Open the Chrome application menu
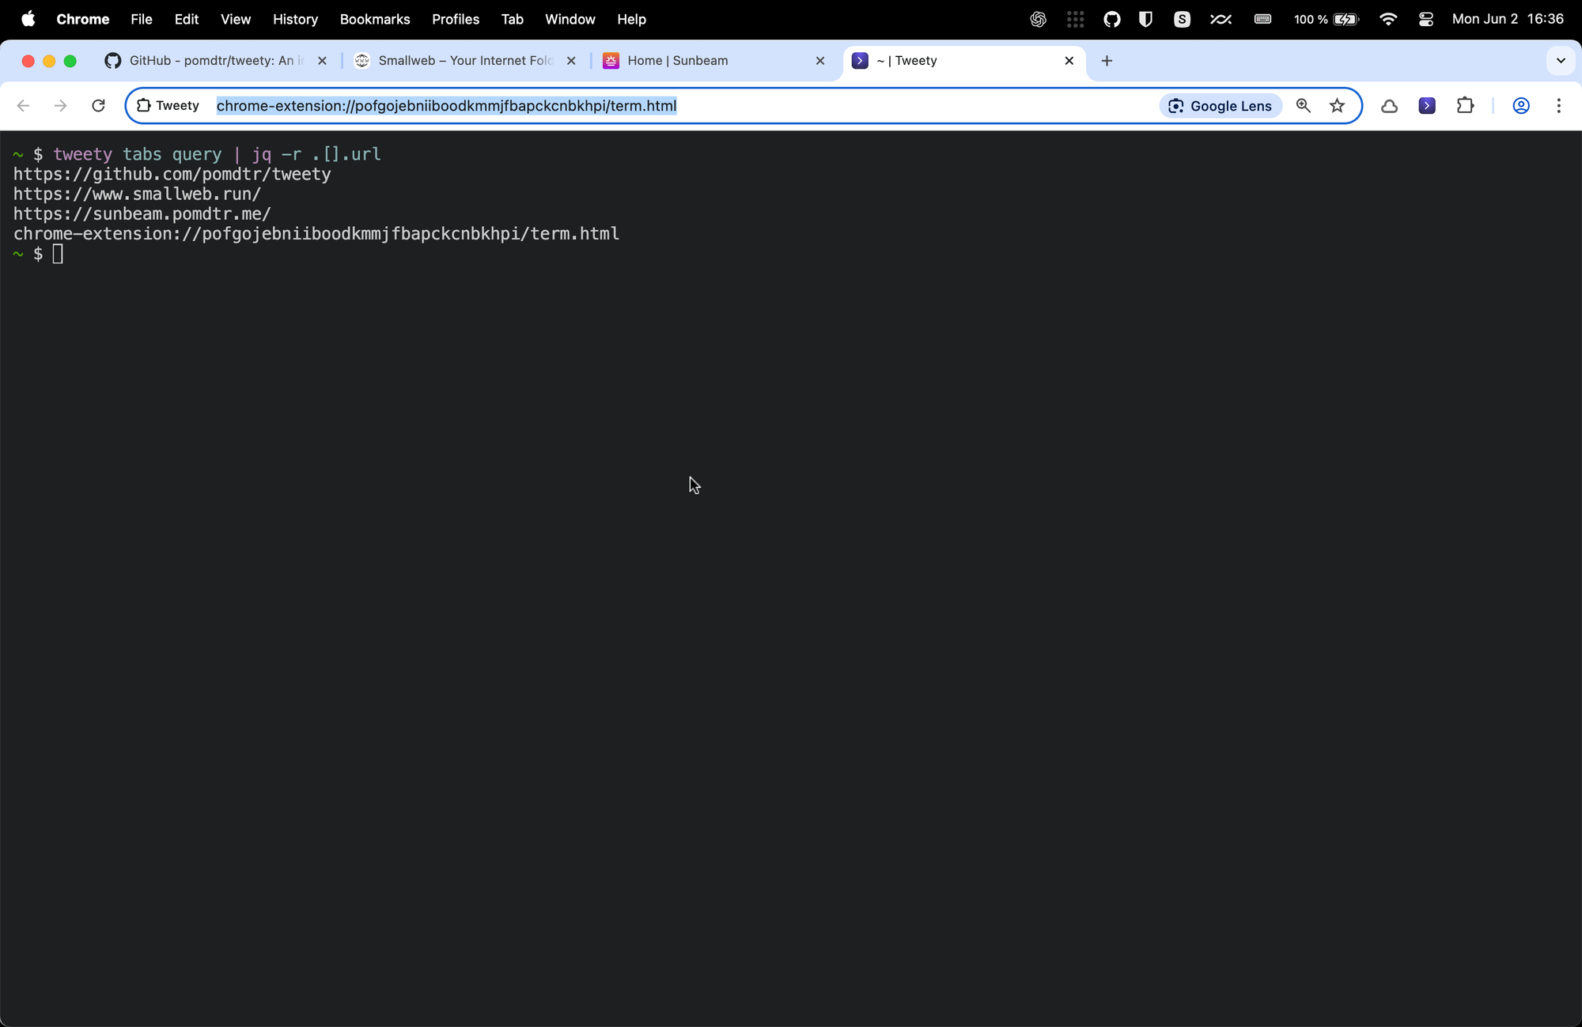The image size is (1582, 1027). pos(82,19)
